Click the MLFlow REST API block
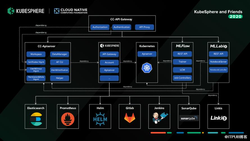 [182, 54]
